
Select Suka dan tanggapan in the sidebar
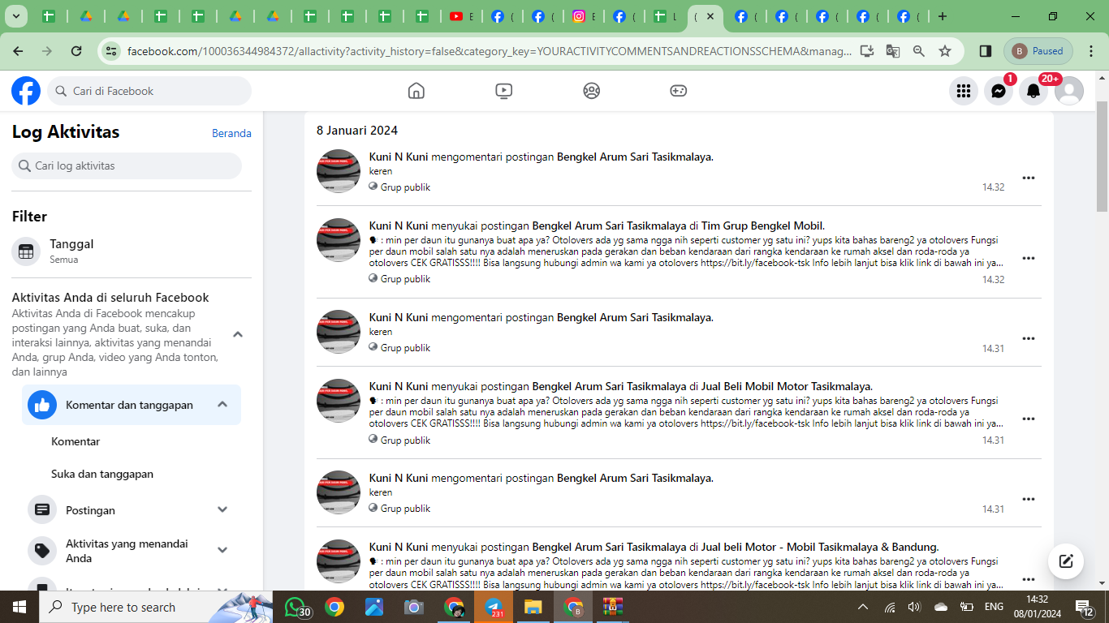pyautogui.click(x=102, y=474)
